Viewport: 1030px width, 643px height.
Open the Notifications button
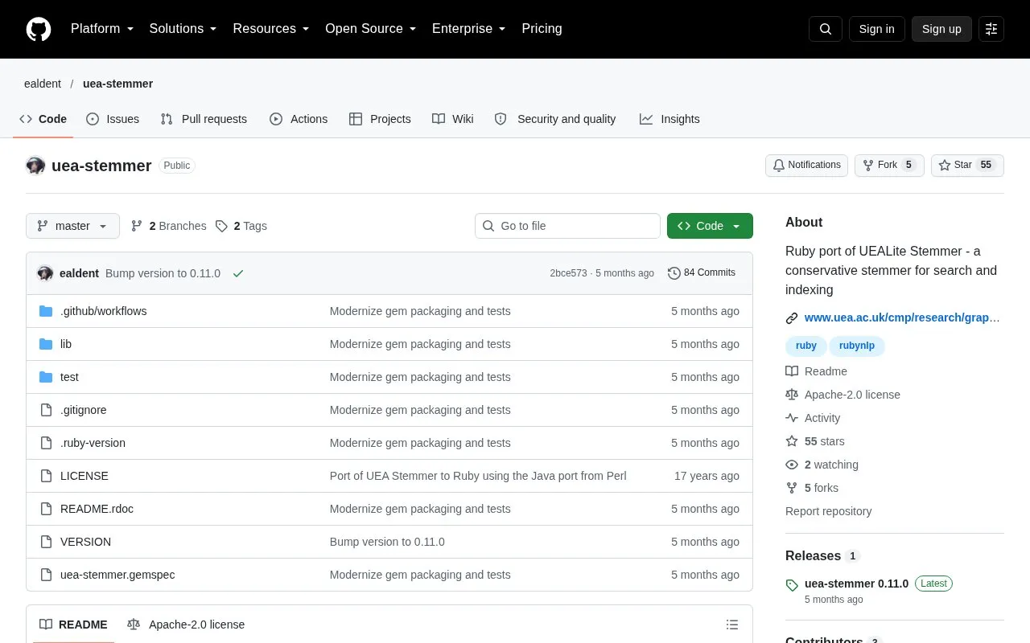(x=806, y=166)
